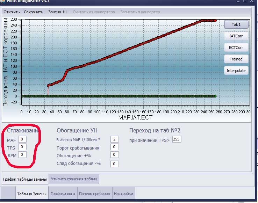Click Сохранить in the menu bar
The height and width of the screenshot is (203, 258).
[34, 12]
